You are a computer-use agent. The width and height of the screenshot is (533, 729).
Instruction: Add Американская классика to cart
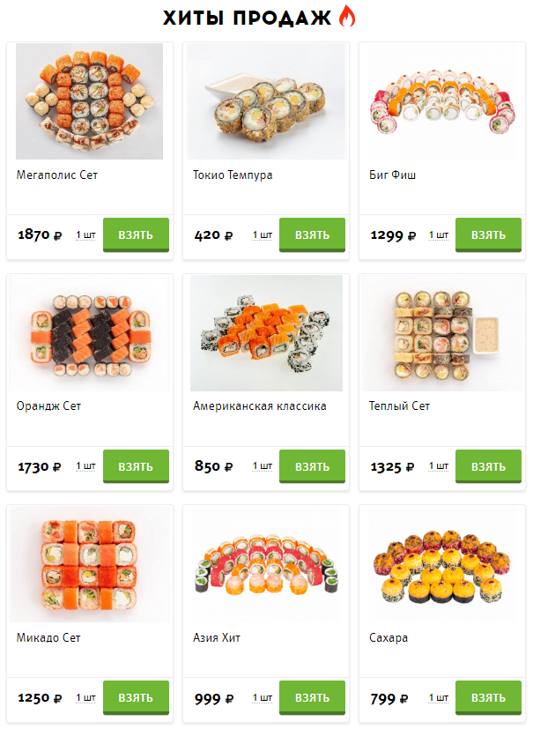(x=312, y=466)
